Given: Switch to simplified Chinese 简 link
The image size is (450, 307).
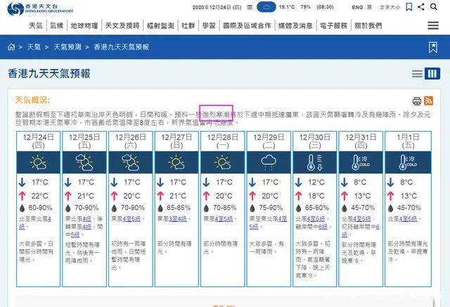Looking at the screenshot, I should (x=369, y=7).
